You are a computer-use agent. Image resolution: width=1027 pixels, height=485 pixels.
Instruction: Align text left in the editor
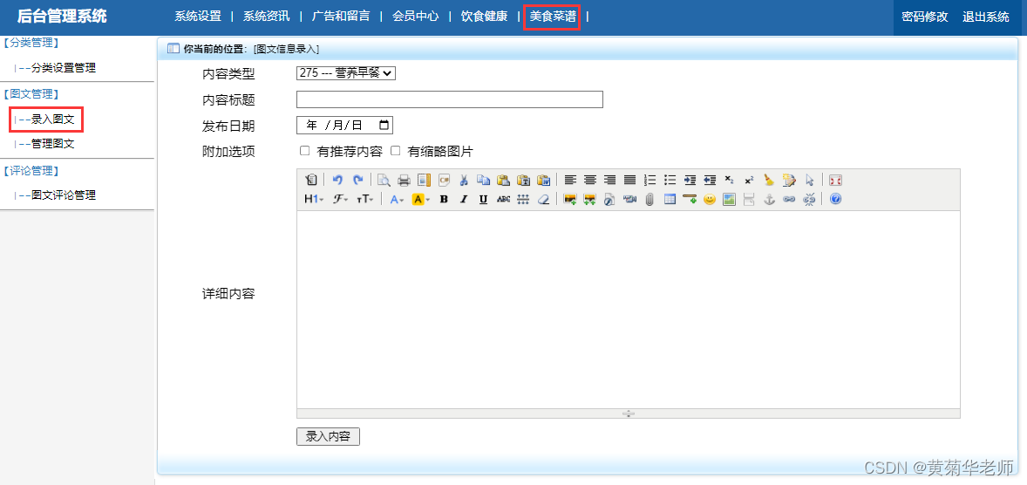(x=570, y=180)
